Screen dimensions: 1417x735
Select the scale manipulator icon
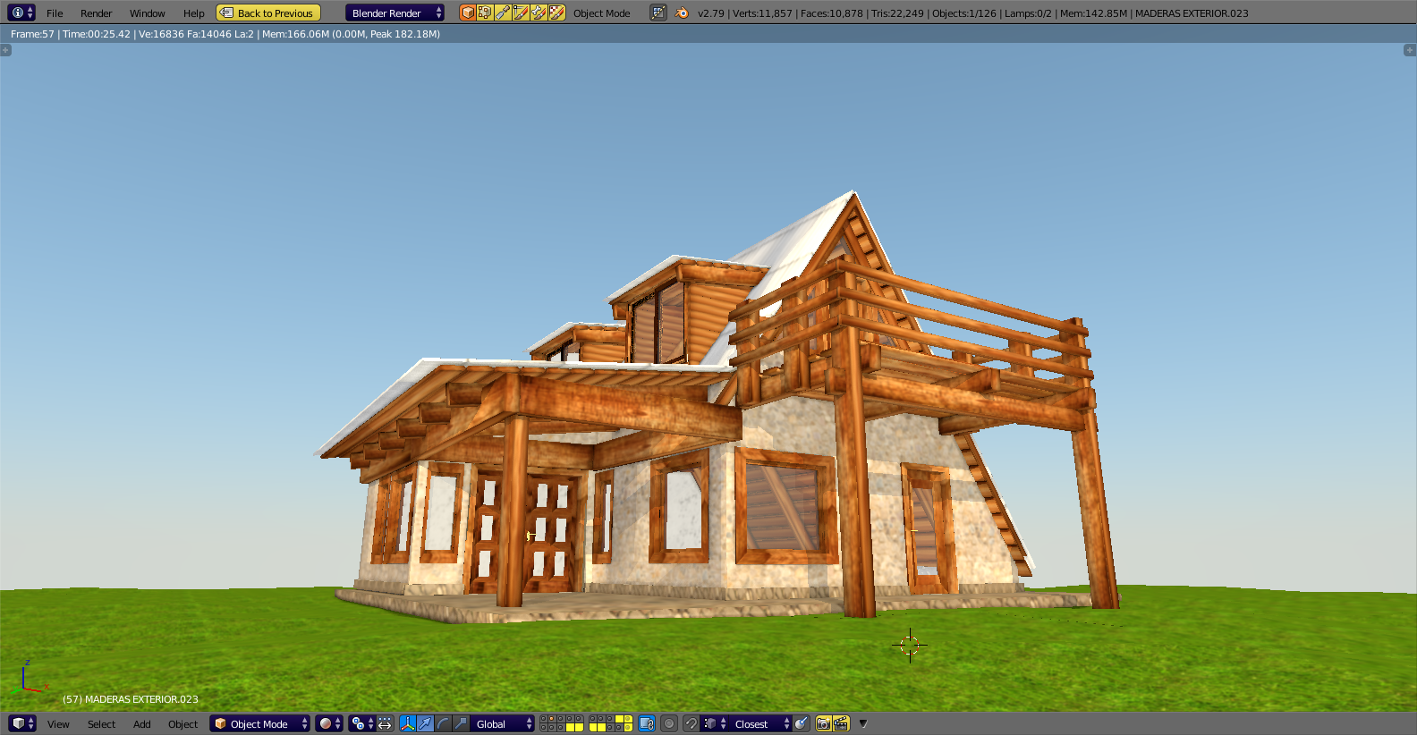pos(461,723)
